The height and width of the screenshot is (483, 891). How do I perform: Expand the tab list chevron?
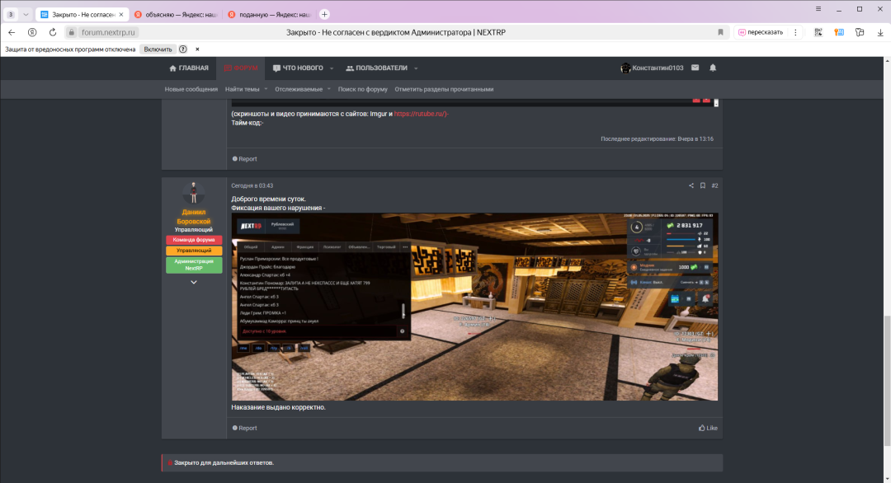[x=26, y=14]
